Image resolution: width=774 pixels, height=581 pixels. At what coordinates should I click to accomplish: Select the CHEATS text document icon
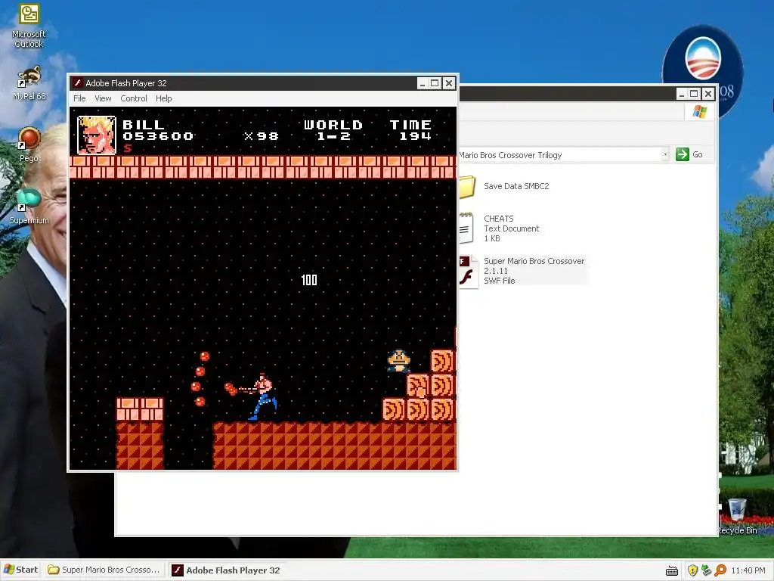(x=466, y=228)
